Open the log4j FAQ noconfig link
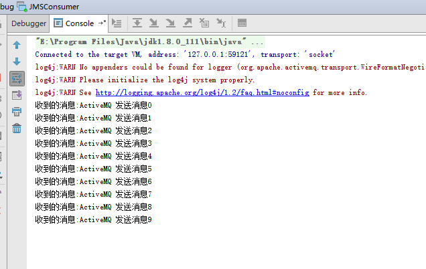This screenshot has width=426, height=269. coord(202,92)
